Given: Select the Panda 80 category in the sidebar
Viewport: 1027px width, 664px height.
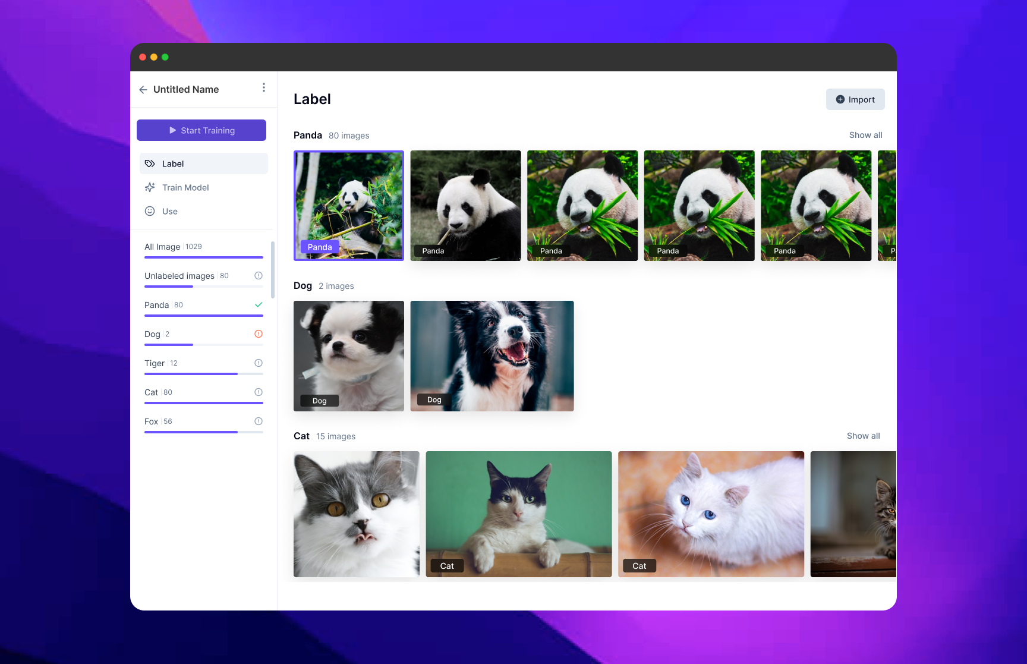Looking at the screenshot, I should 204,308.
